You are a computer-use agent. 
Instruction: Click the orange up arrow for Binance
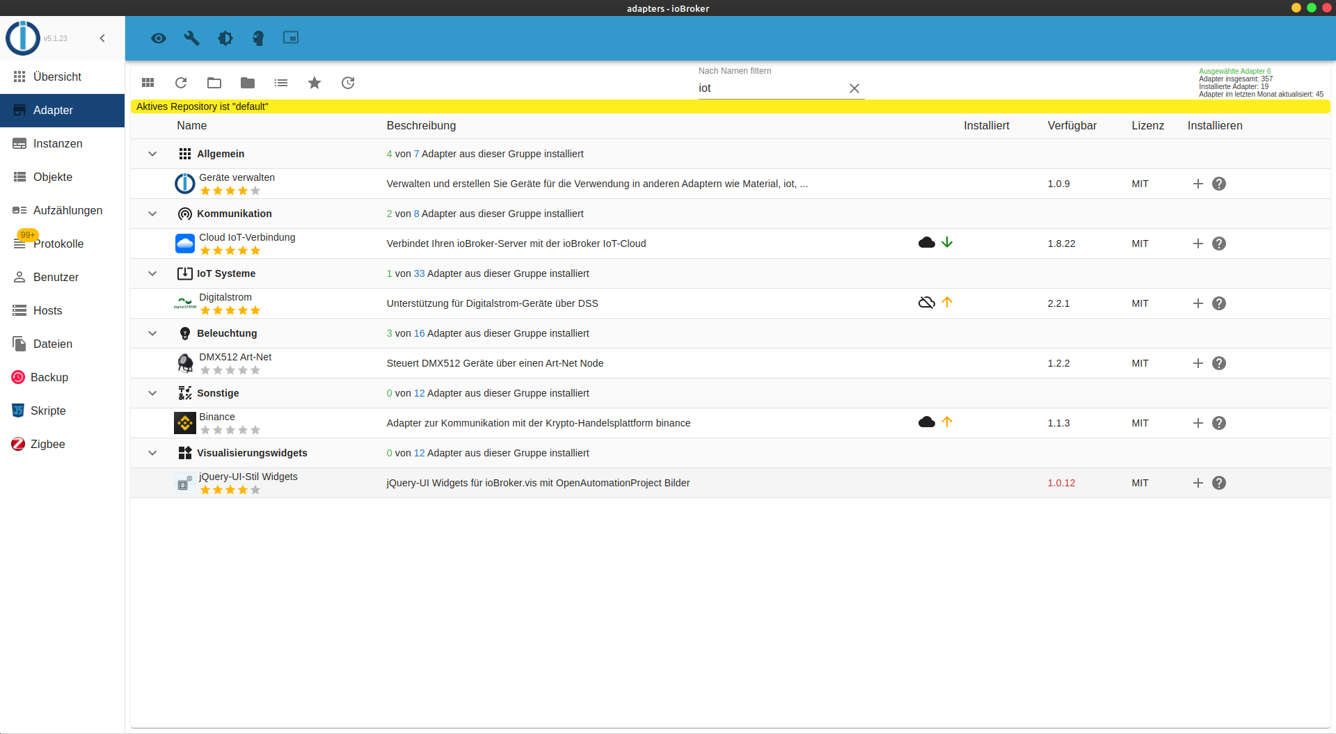(947, 422)
